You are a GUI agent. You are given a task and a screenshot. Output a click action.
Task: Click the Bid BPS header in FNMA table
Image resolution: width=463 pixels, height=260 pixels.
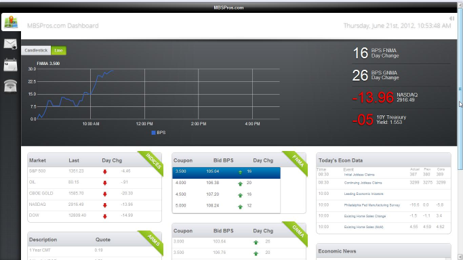tap(223, 160)
